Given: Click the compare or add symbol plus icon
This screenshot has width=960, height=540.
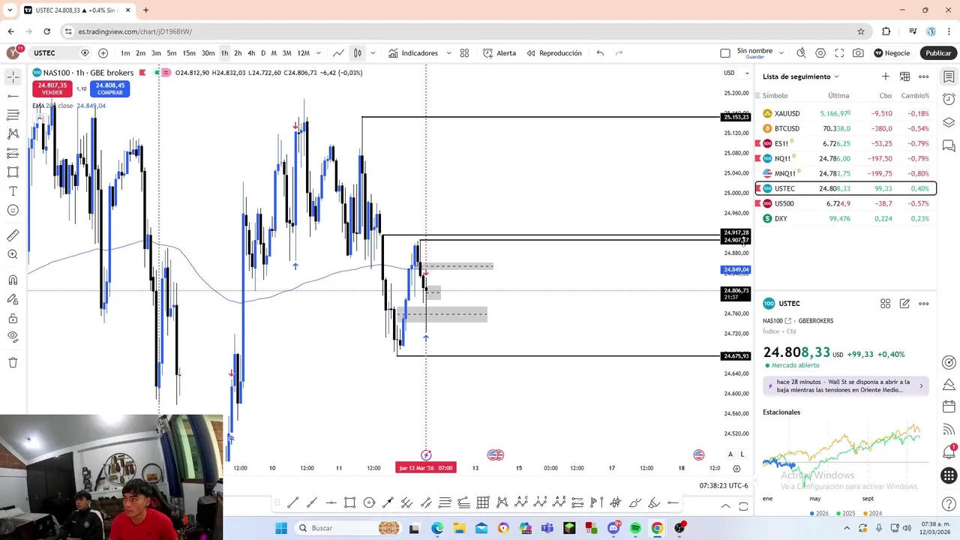Looking at the screenshot, I should 103,53.
